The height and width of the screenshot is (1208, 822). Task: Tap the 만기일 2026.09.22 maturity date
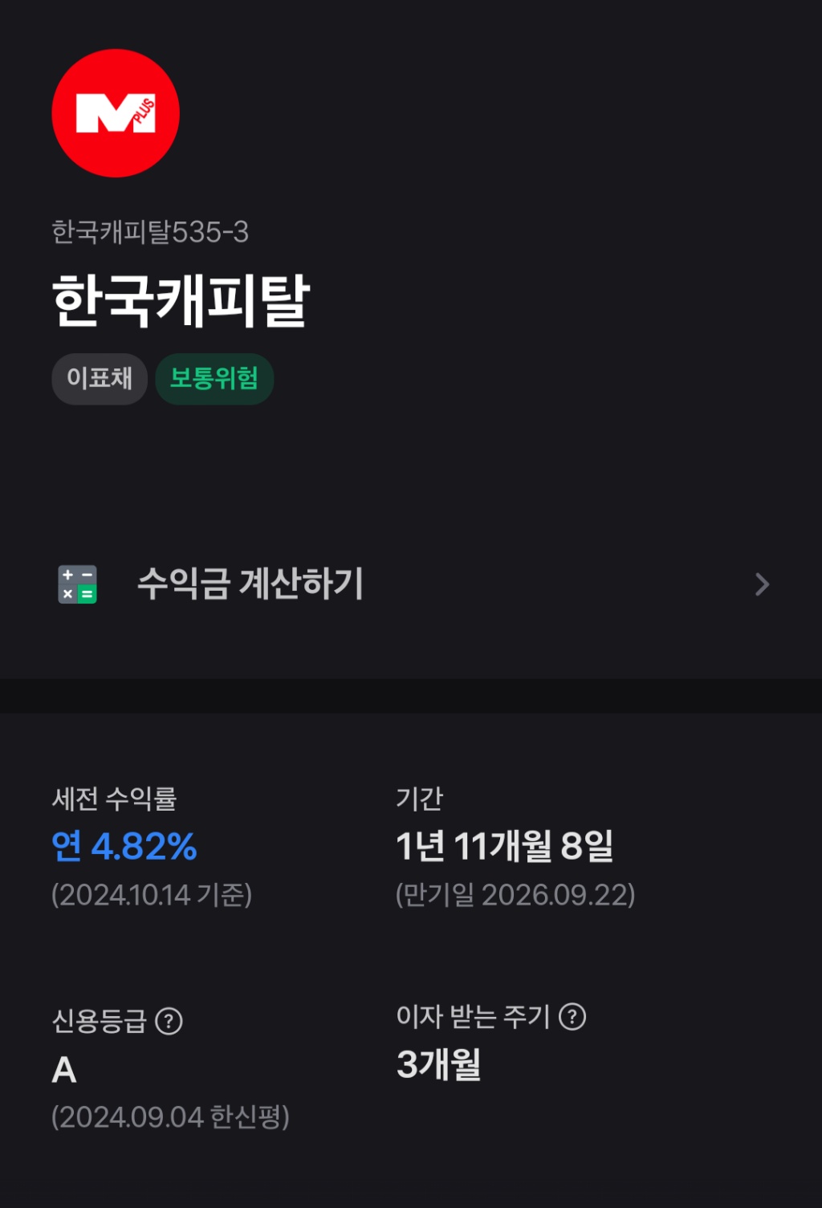click(515, 895)
